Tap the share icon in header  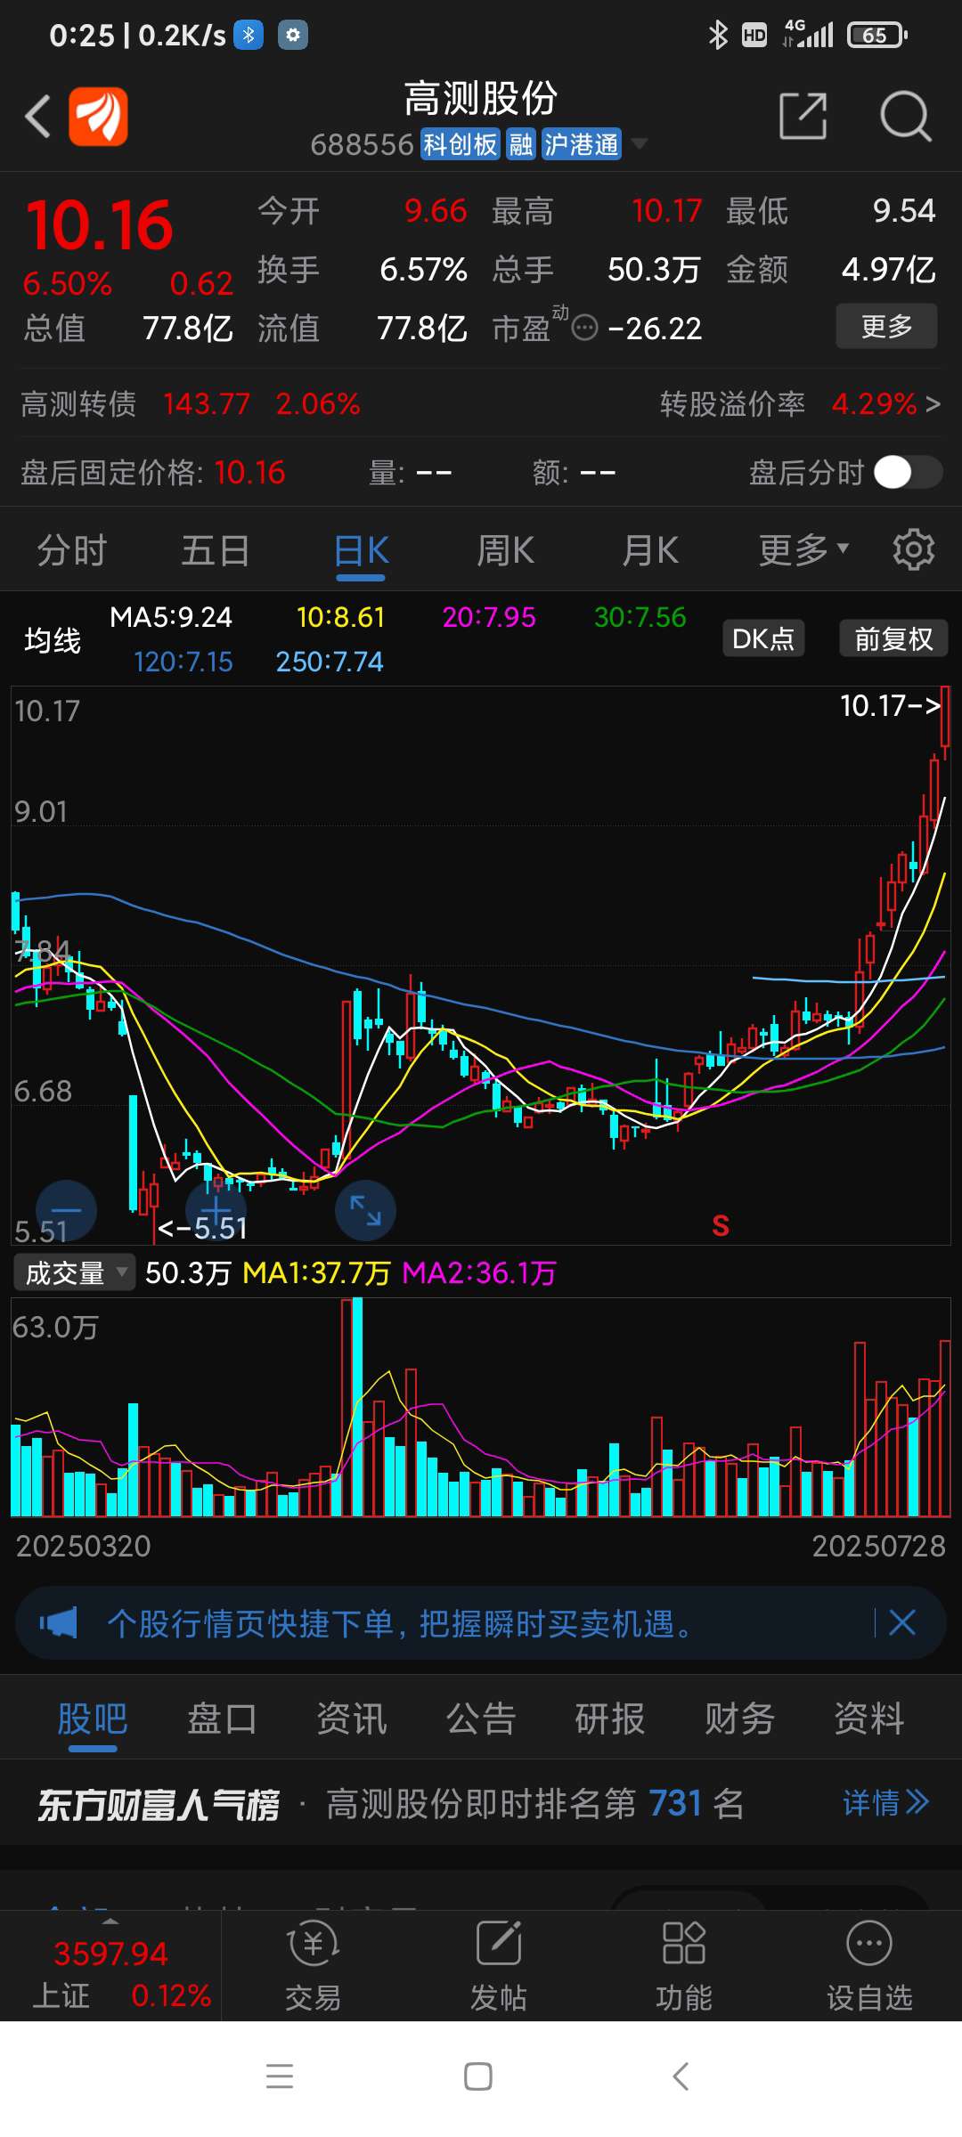coord(803,116)
